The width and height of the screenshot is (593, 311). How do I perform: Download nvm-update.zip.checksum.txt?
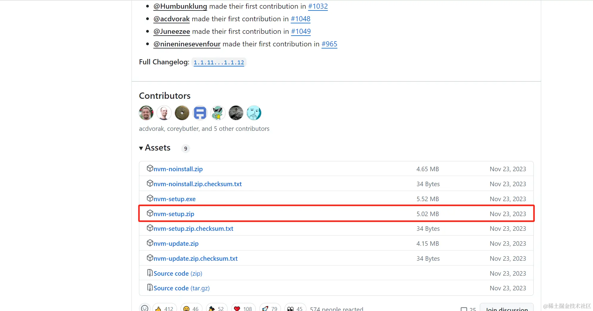pos(196,258)
